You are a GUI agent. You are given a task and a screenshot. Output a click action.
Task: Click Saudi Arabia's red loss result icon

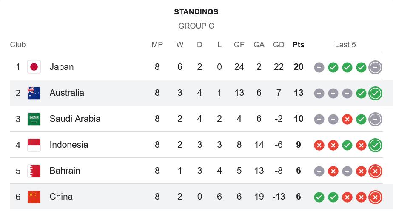(347, 119)
